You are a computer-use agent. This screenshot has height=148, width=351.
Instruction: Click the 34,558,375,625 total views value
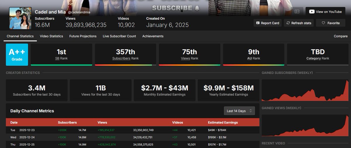pos(143,144)
